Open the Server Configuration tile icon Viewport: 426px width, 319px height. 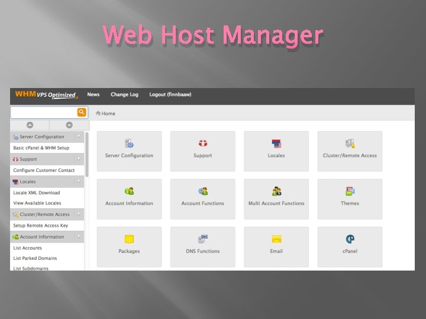click(x=129, y=143)
